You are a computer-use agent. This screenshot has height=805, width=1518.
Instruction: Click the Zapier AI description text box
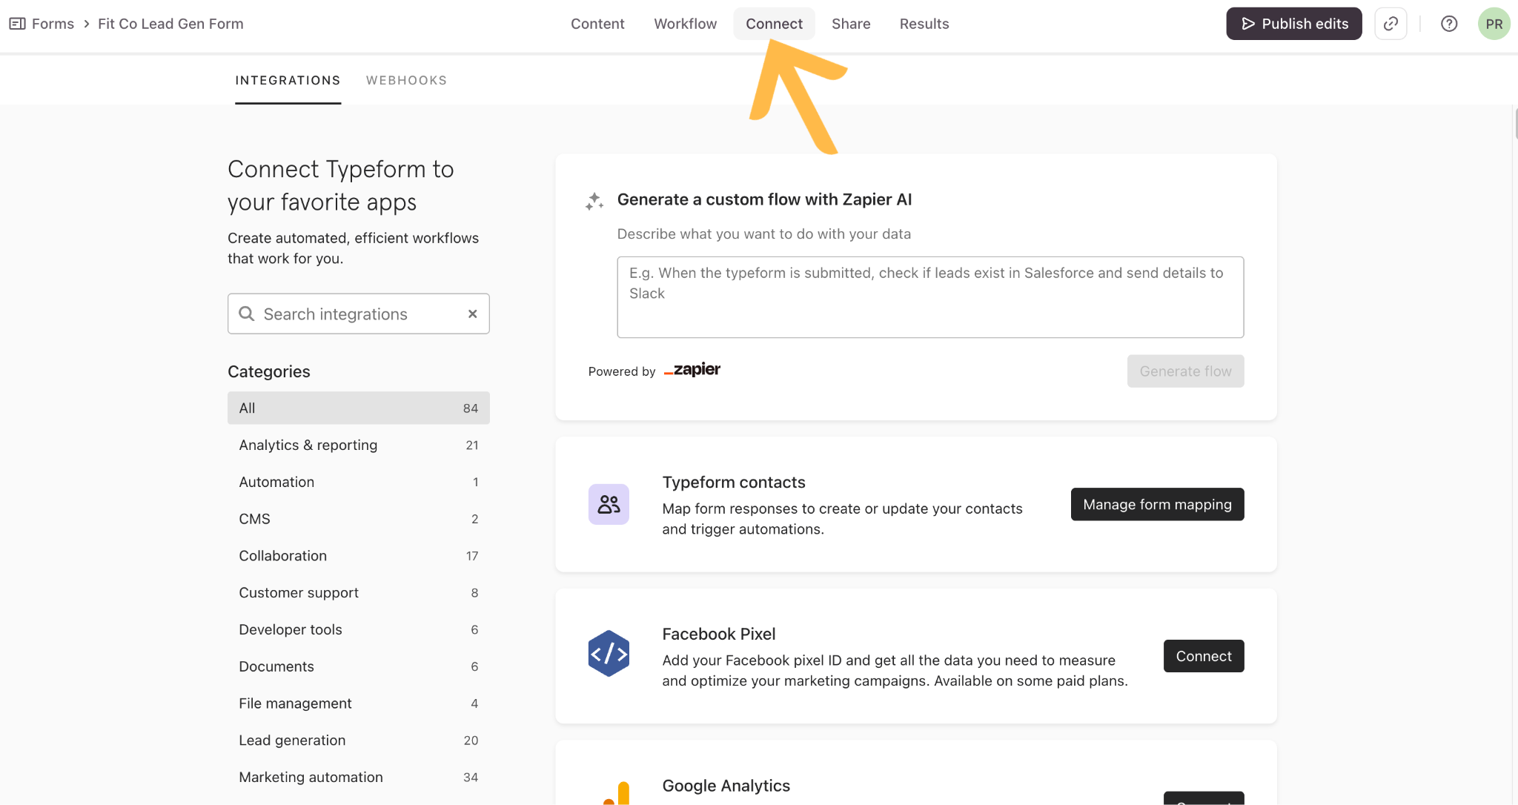(930, 297)
